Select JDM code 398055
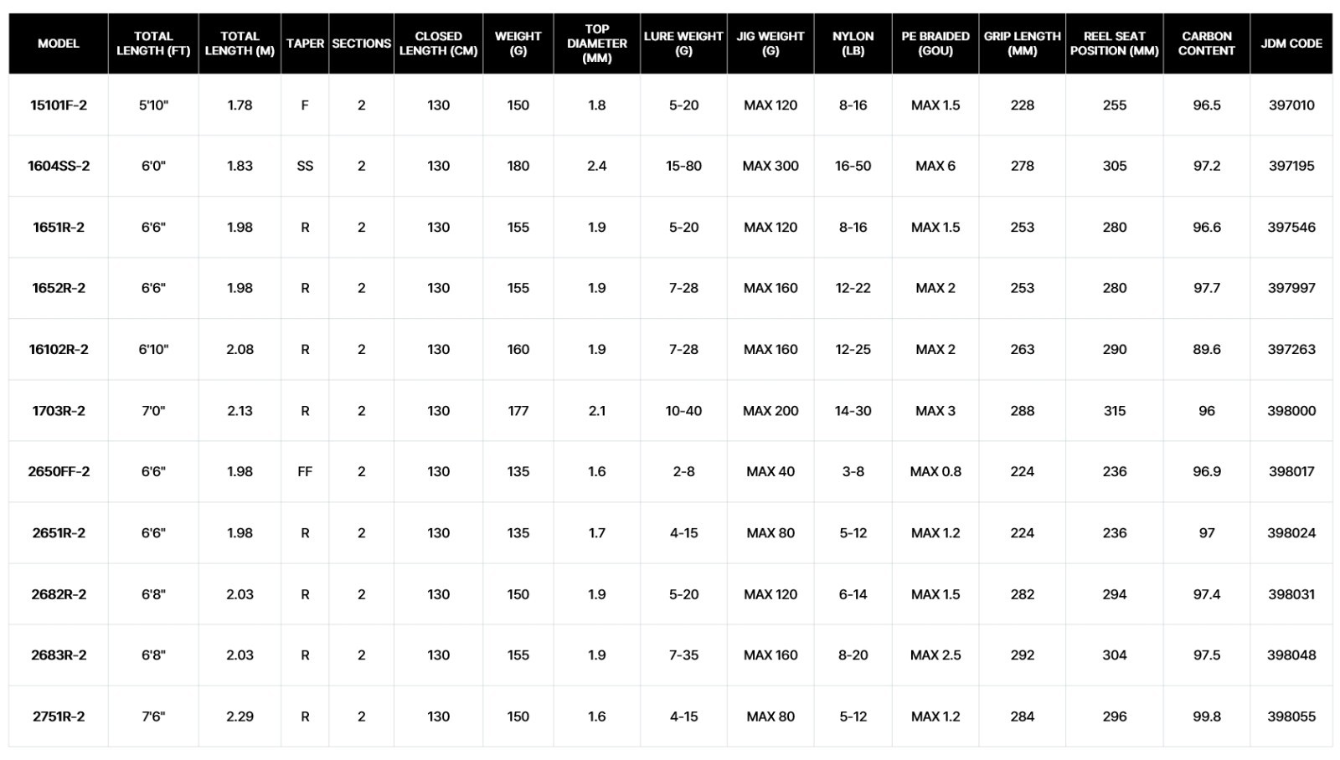The image size is (1340, 760). coord(1291,716)
